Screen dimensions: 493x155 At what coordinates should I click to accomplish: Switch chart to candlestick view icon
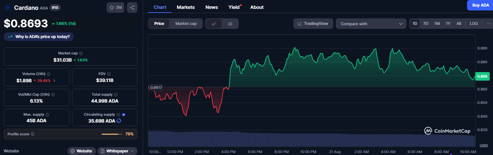click(x=230, y=24)
